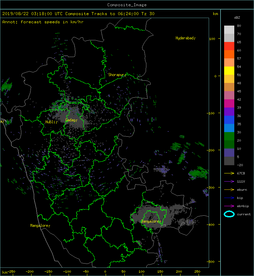254x276 pixels.
Task: Click the 50 tick on horizontal axis
Action: [x=123, y=272]
